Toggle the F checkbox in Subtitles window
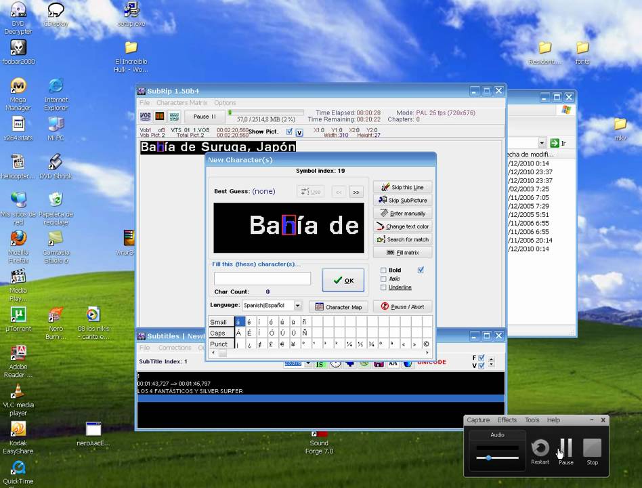This screenshot has width=642, height=488. click(x=481, y=358)
